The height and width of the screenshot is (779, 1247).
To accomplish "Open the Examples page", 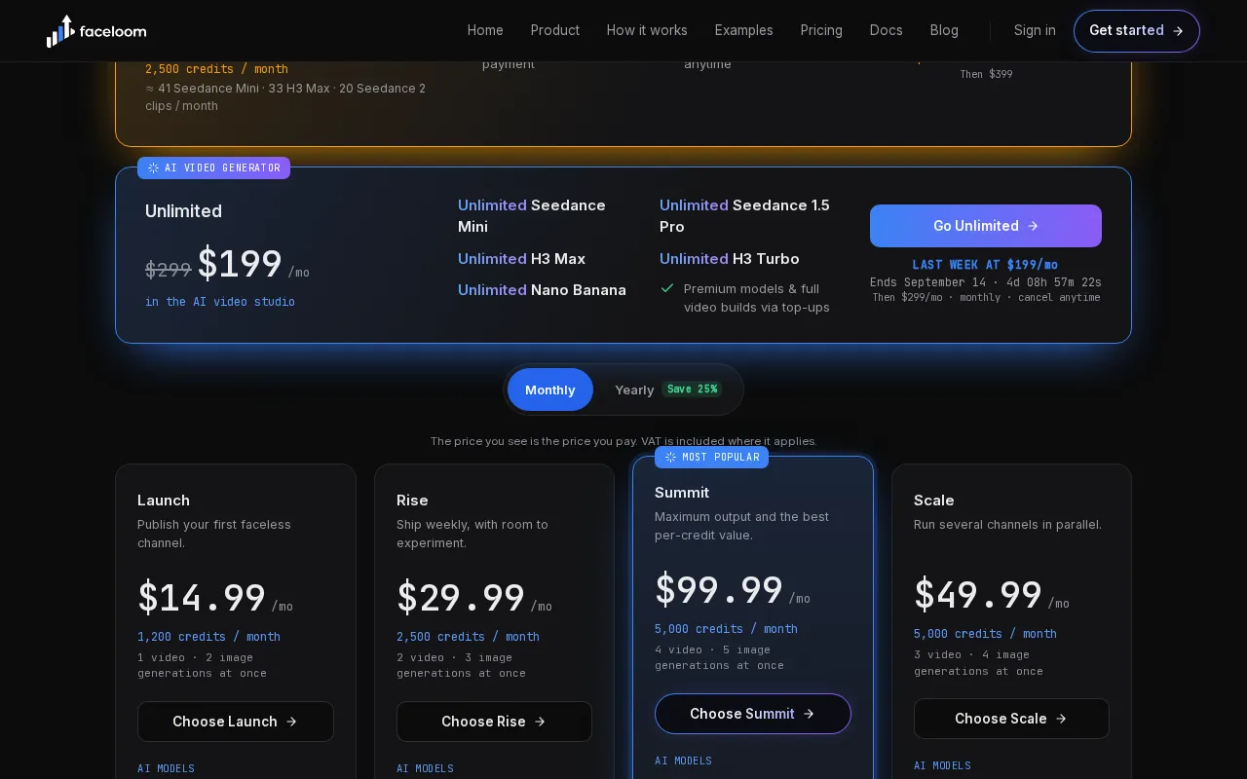I will tap(744, 30).
